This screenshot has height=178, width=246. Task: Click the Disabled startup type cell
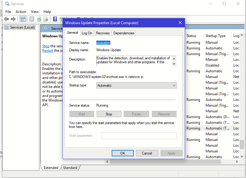click(212, 65)
